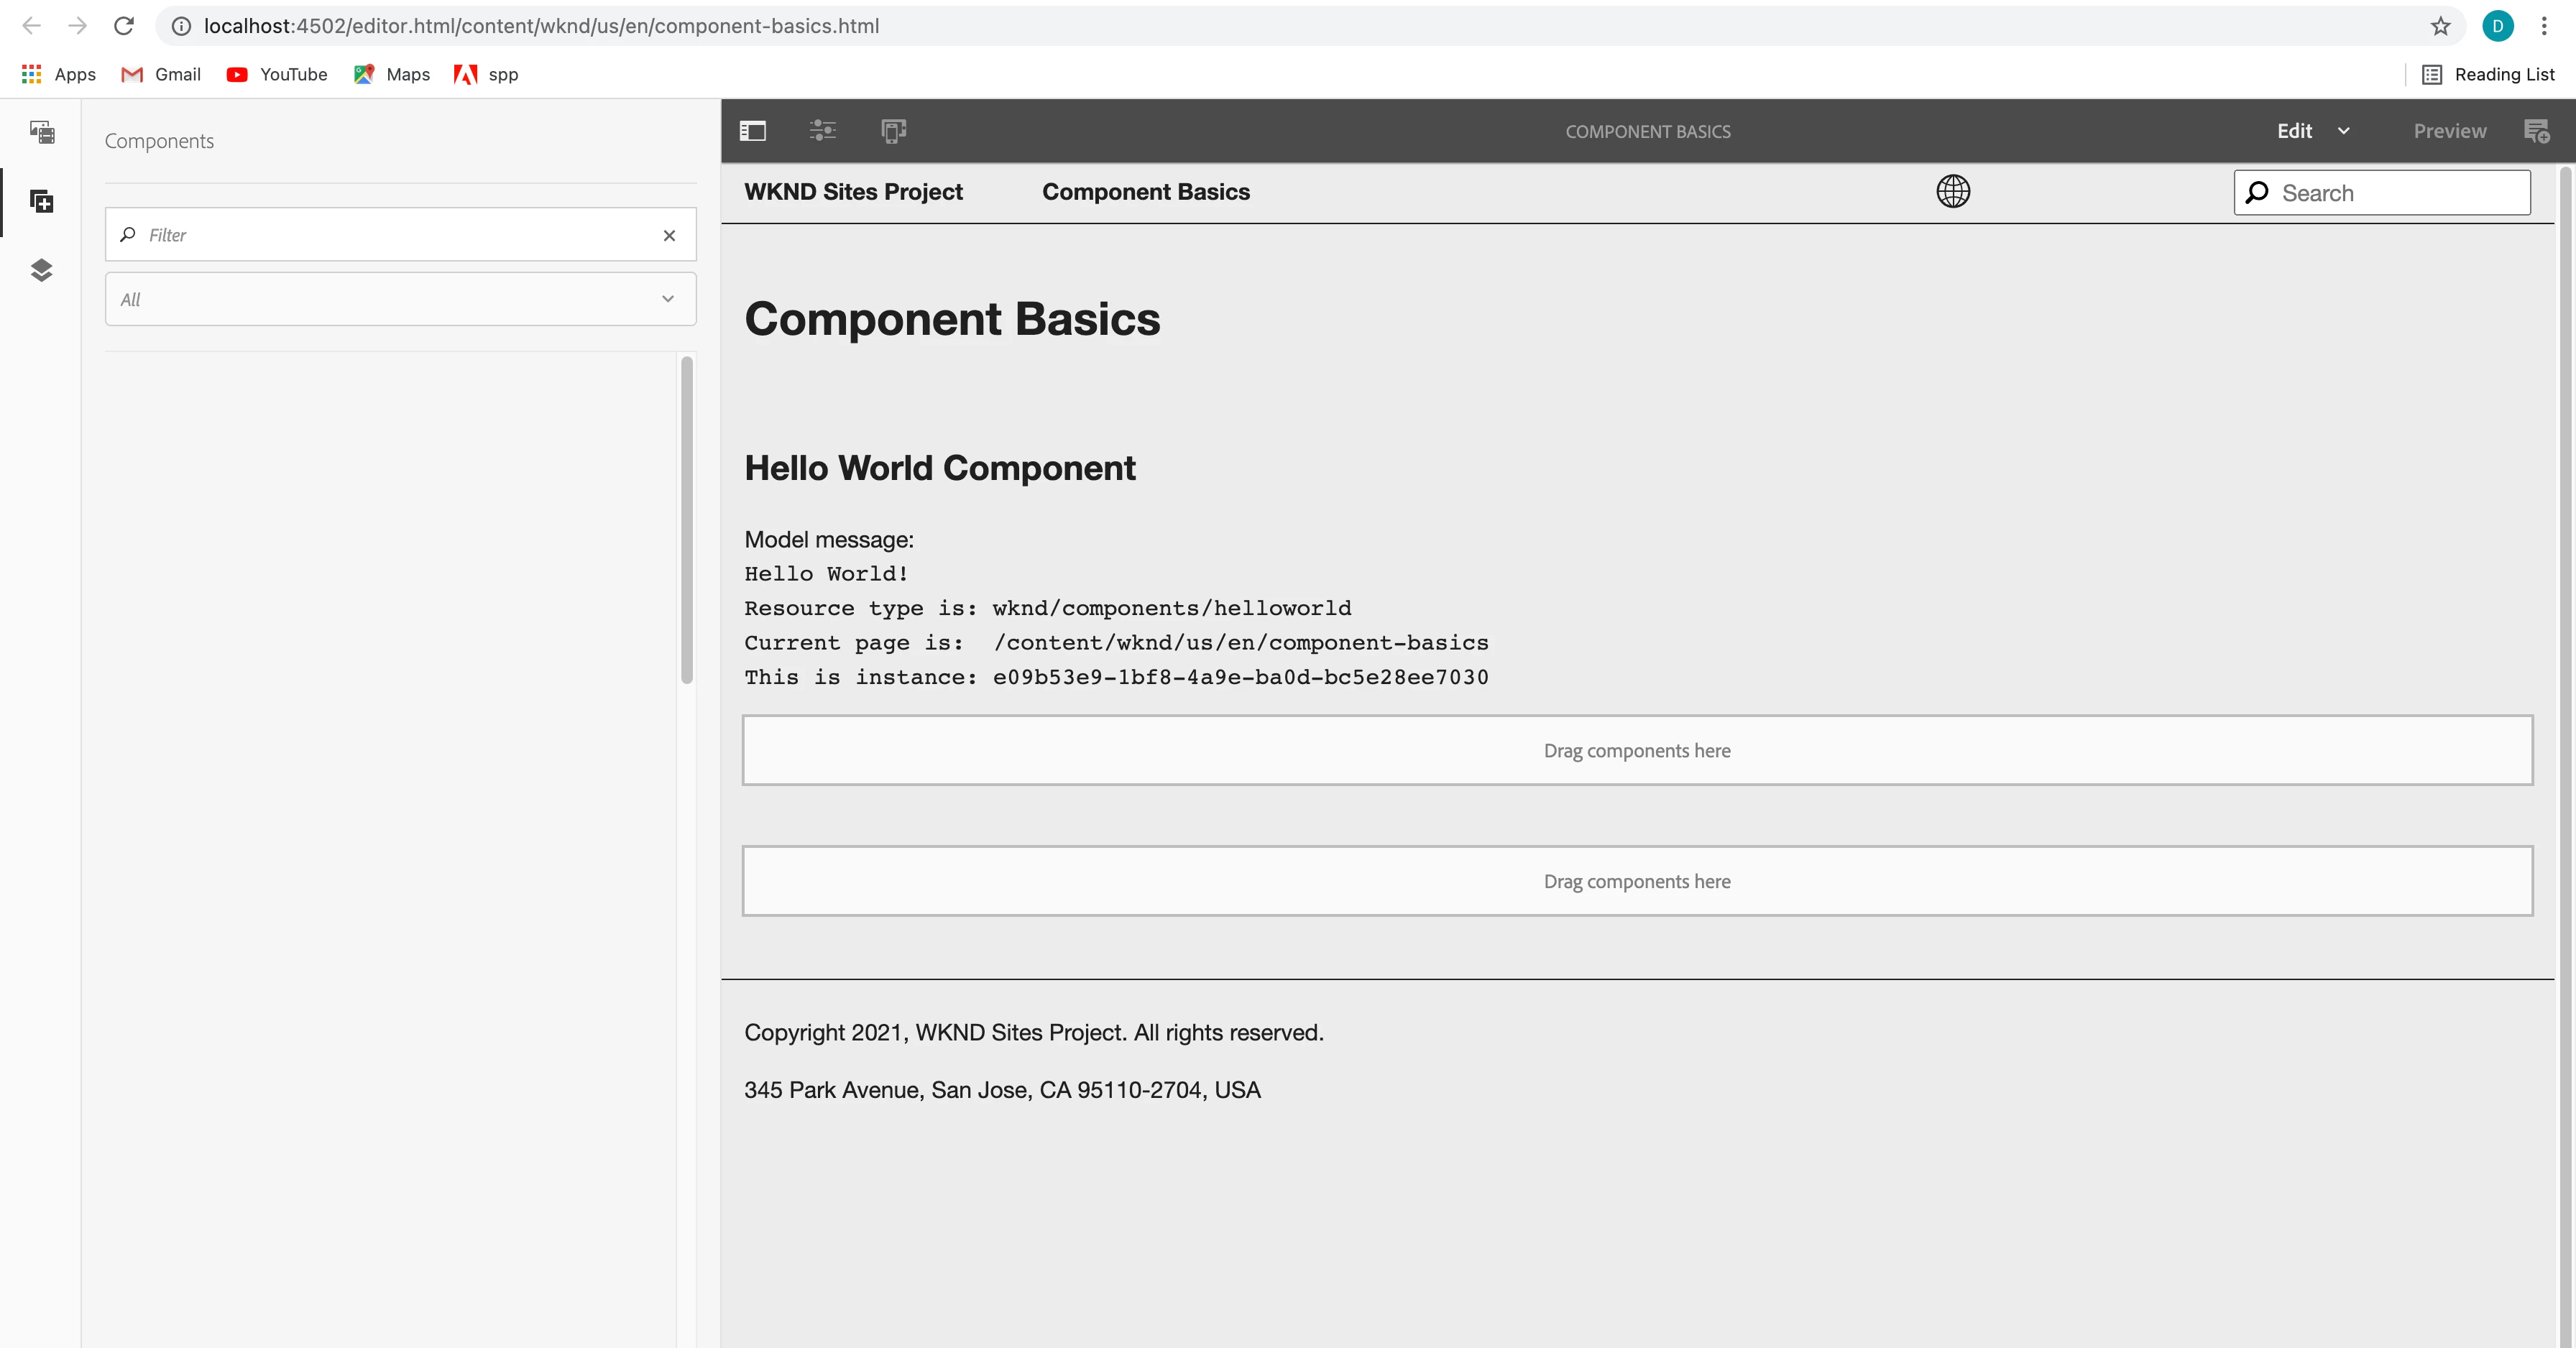
Task: Open Component Basics navigation item
Action: click(1145, 192)
